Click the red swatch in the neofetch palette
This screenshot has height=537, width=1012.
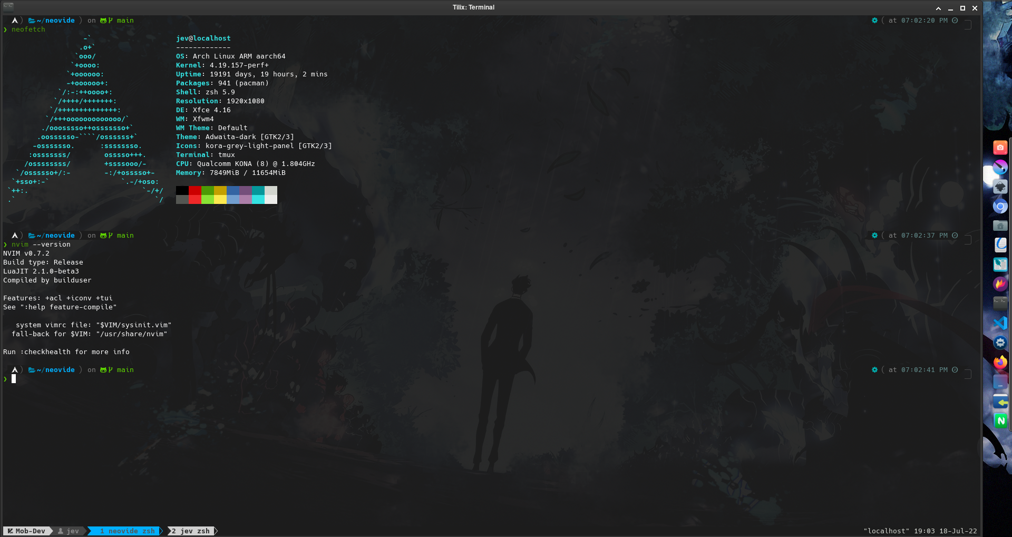194,190
